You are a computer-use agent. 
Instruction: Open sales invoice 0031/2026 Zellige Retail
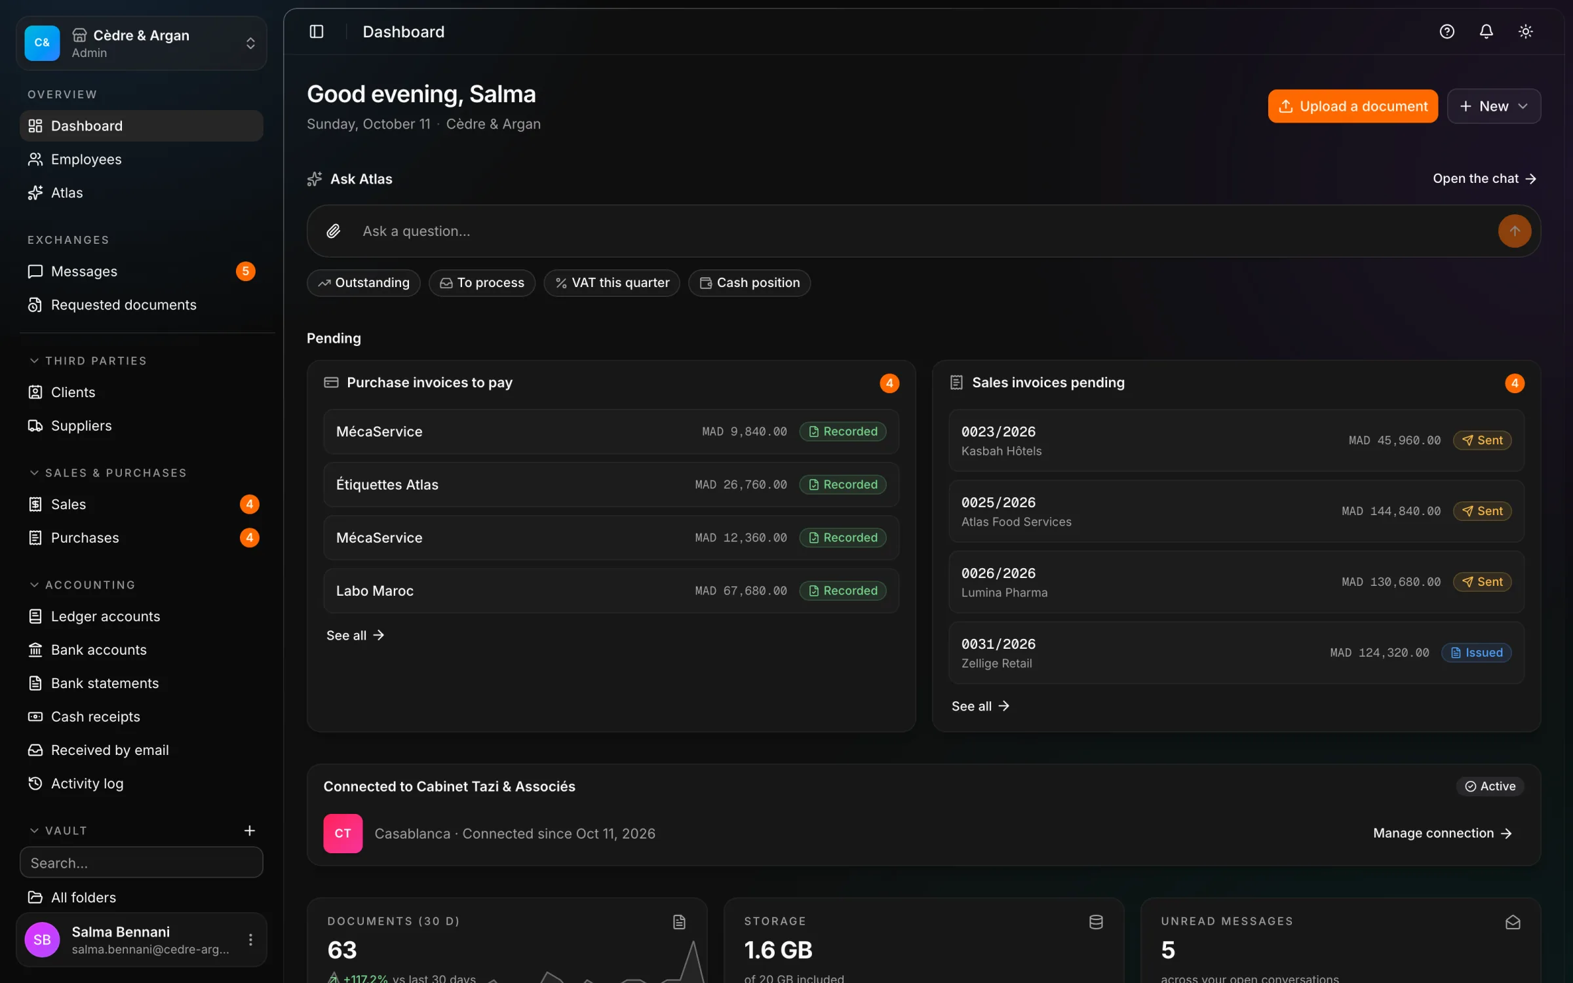[1236, 653]
